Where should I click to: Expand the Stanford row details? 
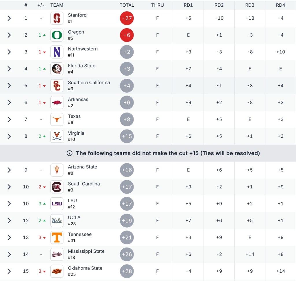(x=9, y=18)
